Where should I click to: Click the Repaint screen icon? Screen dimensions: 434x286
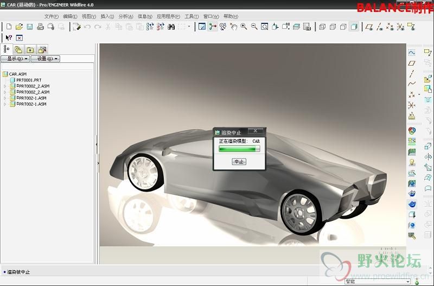click(x=202, y=27)
